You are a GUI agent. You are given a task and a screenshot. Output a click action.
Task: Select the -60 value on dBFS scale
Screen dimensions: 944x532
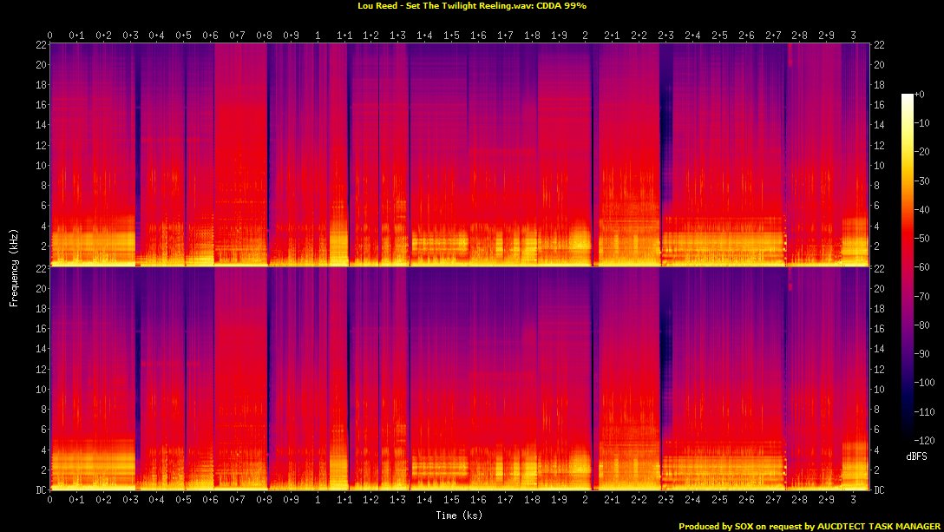(921, 267)
